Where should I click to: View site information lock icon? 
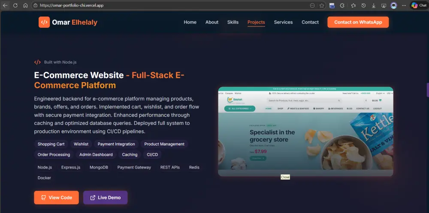click(x=35, y=6)
